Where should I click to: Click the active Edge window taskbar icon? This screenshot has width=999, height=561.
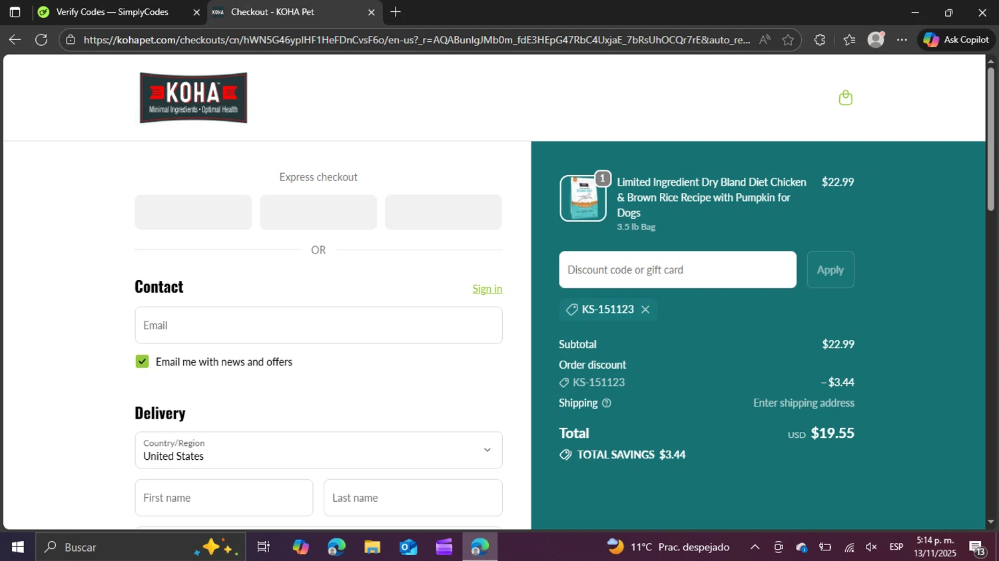(480, 547)
